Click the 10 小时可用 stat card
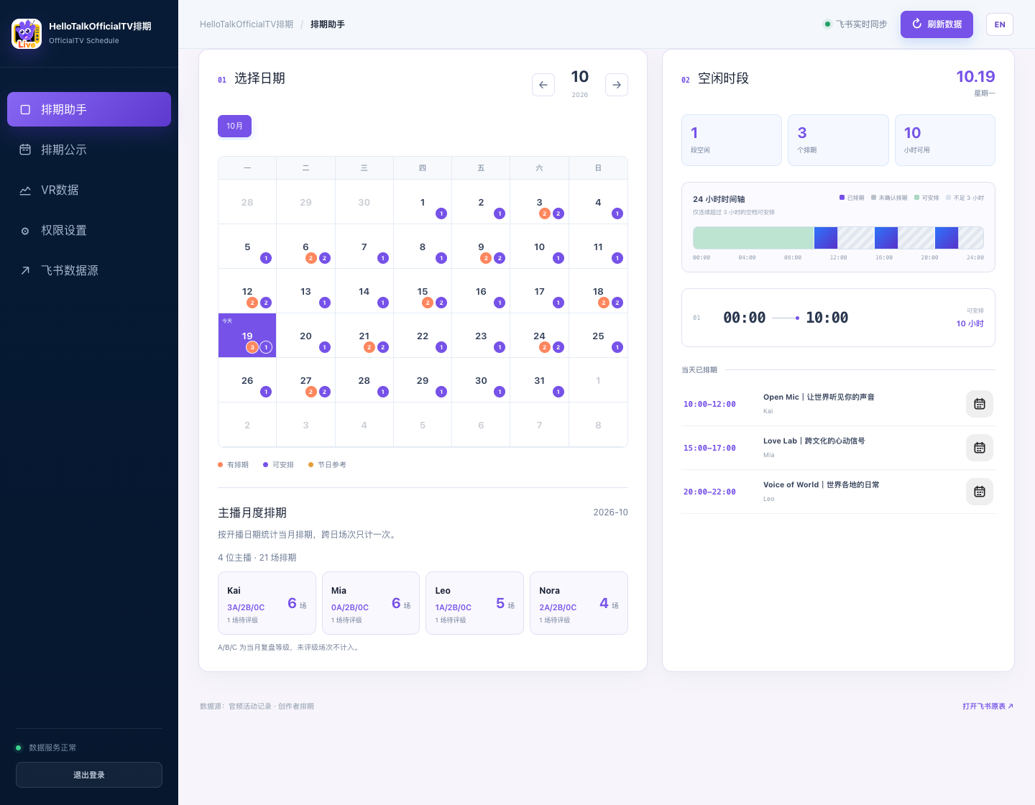Screen dimensions: 1035x805 (x=945, y=140)
